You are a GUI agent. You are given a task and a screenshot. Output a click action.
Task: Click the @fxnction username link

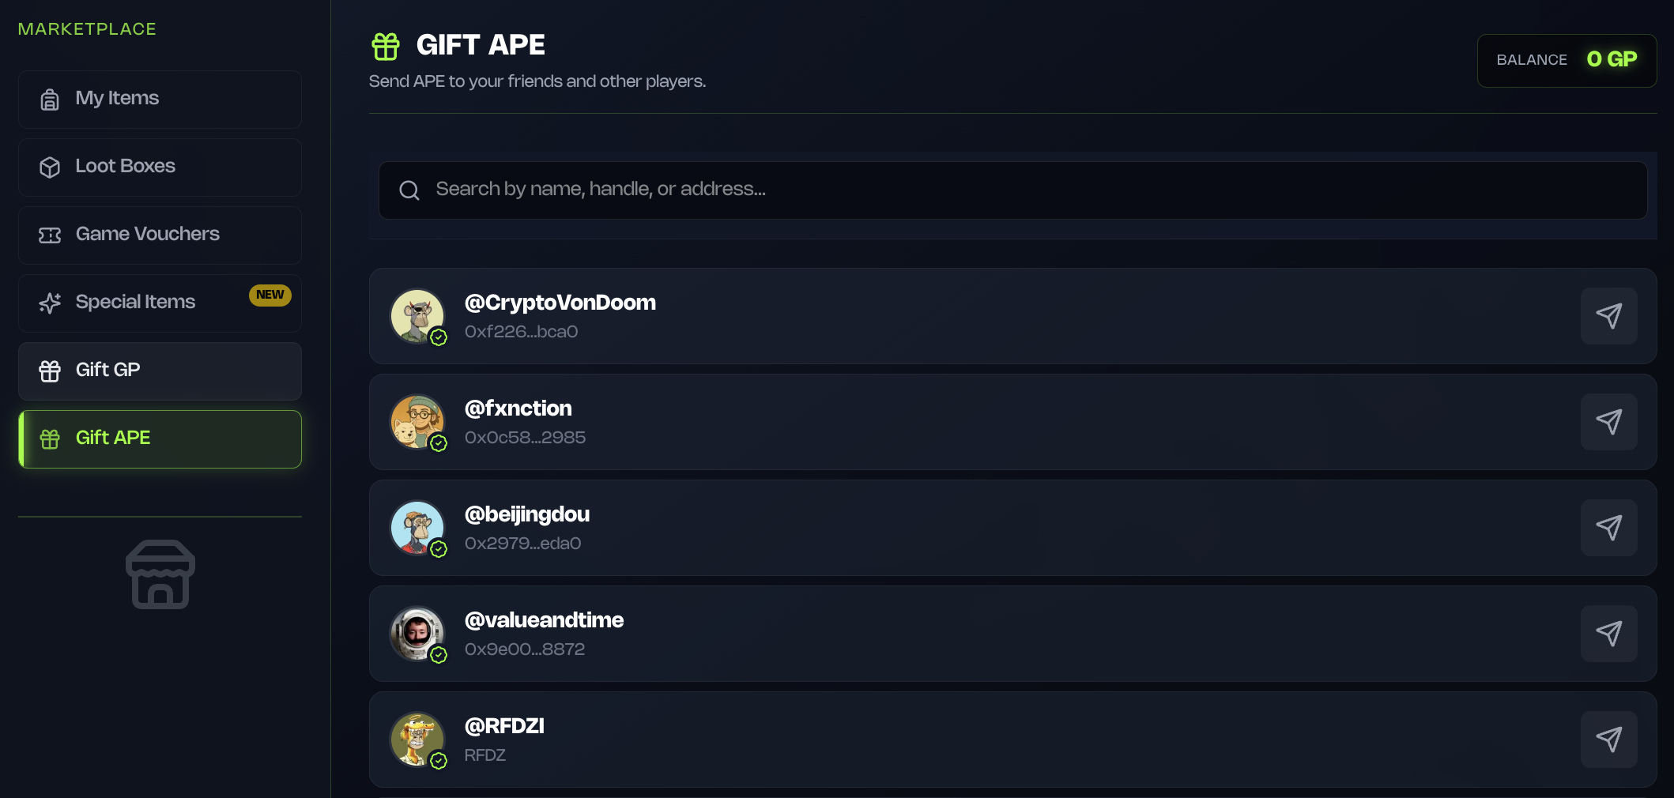tap(518, 408)
